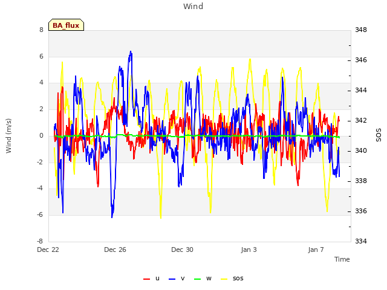
Task: Click the Jan 3 x-axis tick label
Action: pos(249,250)
